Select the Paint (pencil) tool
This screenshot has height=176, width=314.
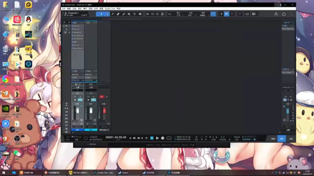124,14
